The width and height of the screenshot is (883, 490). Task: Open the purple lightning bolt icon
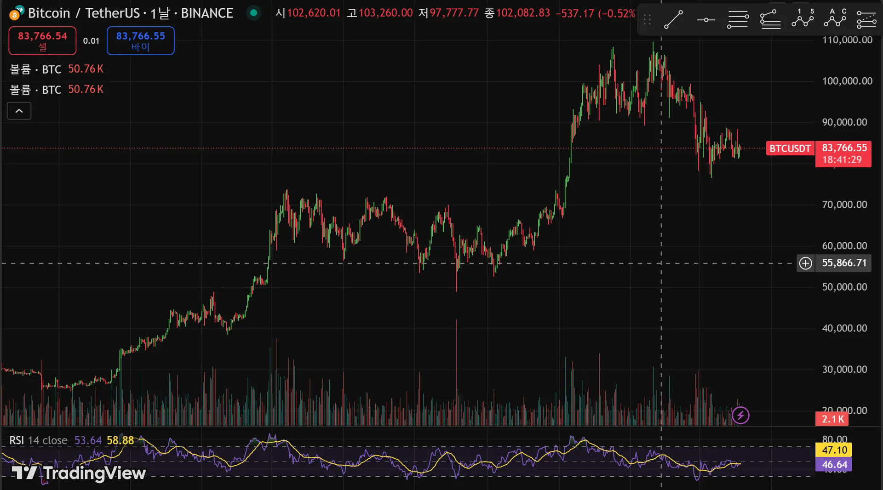[x=740, y=416]
